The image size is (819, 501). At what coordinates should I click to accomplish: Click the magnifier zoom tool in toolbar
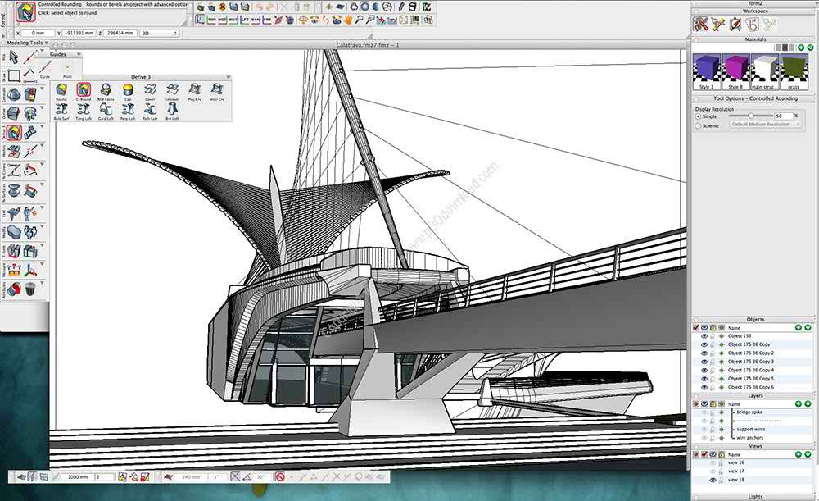[359, 20]
